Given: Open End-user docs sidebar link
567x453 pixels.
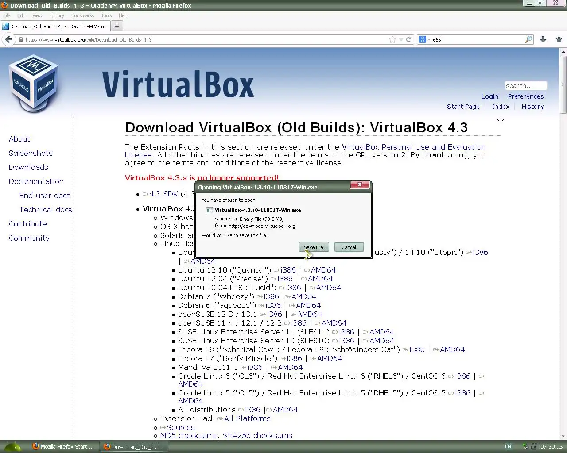Looking at the screenshot, I should [45, 196].
